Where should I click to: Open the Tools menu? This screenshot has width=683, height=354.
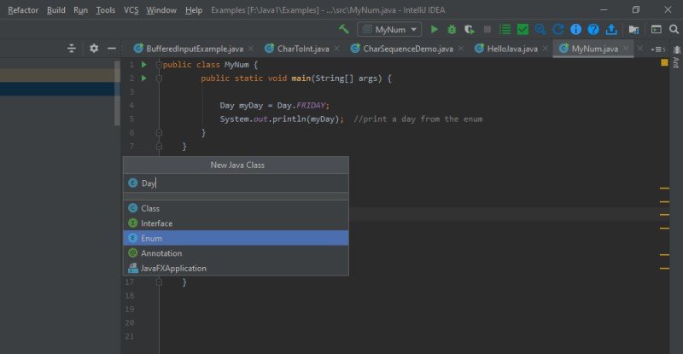(x=105, y=9)
